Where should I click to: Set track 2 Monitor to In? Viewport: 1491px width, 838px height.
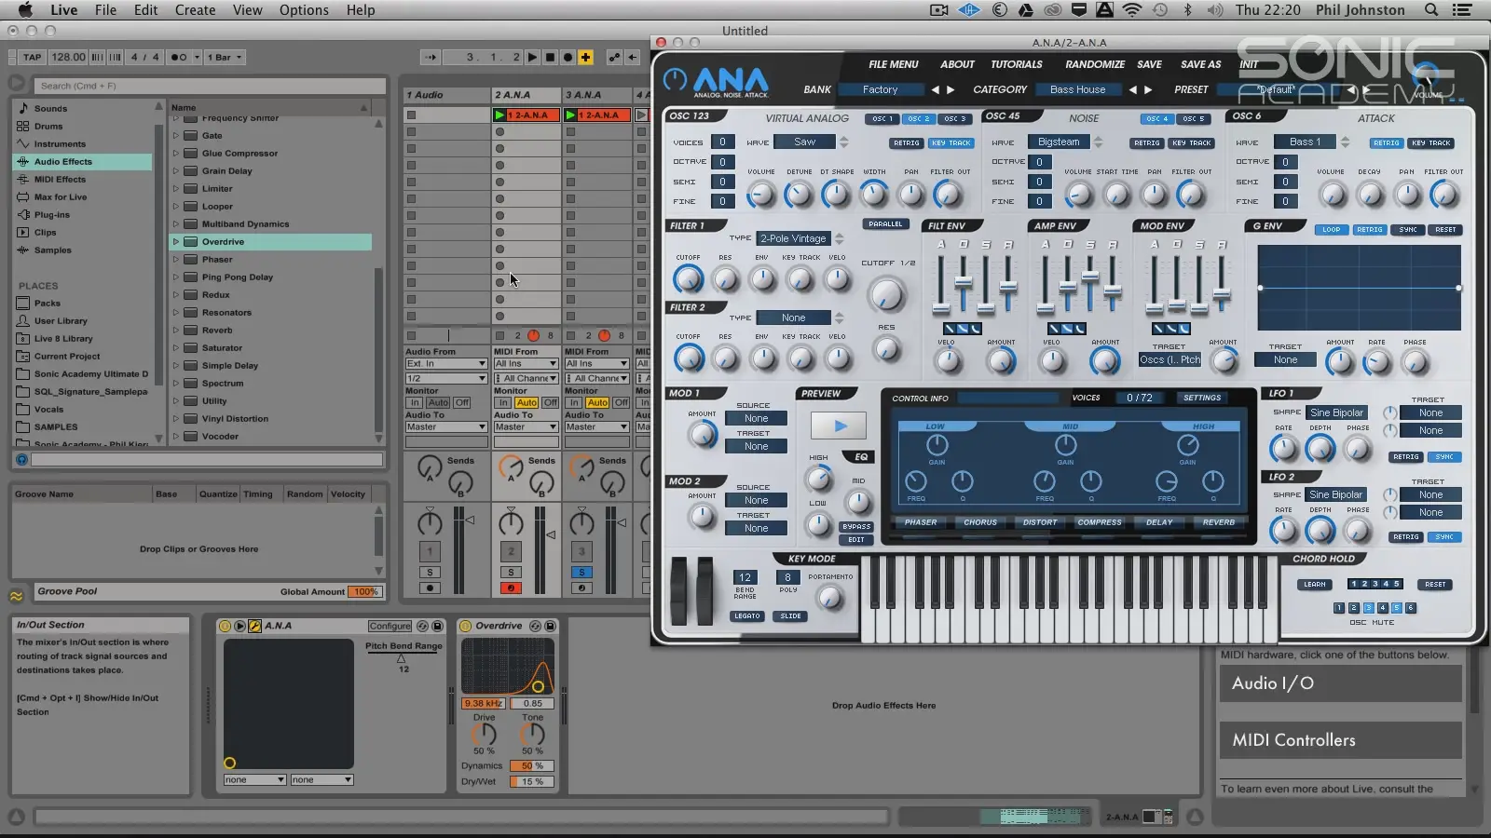503,402
